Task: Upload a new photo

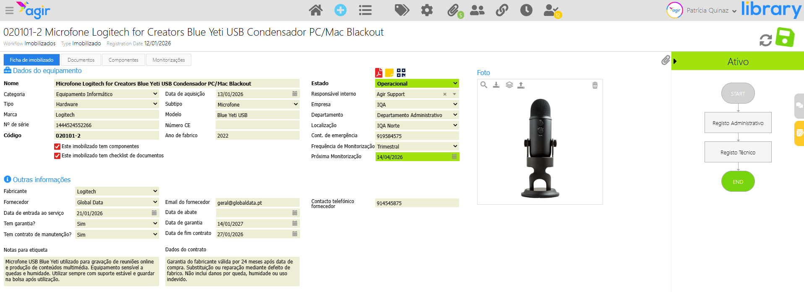Action: pos(521,85)
